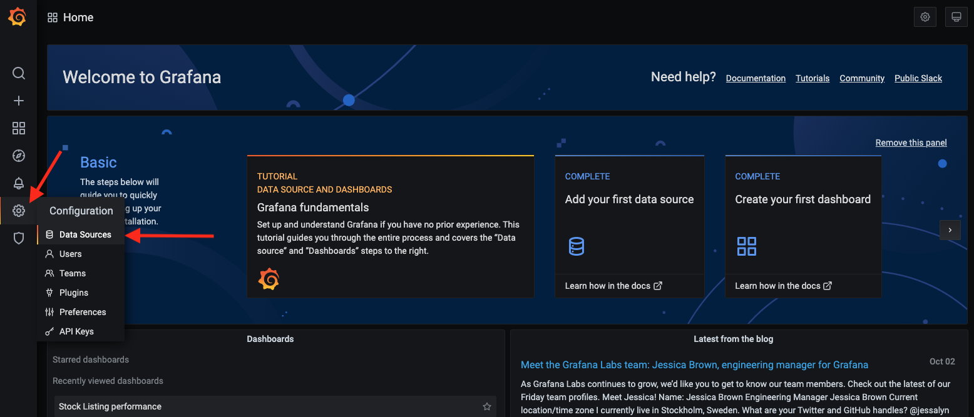
Task: Click the Grafana logo in the sidebar
Action: (18, 17)
